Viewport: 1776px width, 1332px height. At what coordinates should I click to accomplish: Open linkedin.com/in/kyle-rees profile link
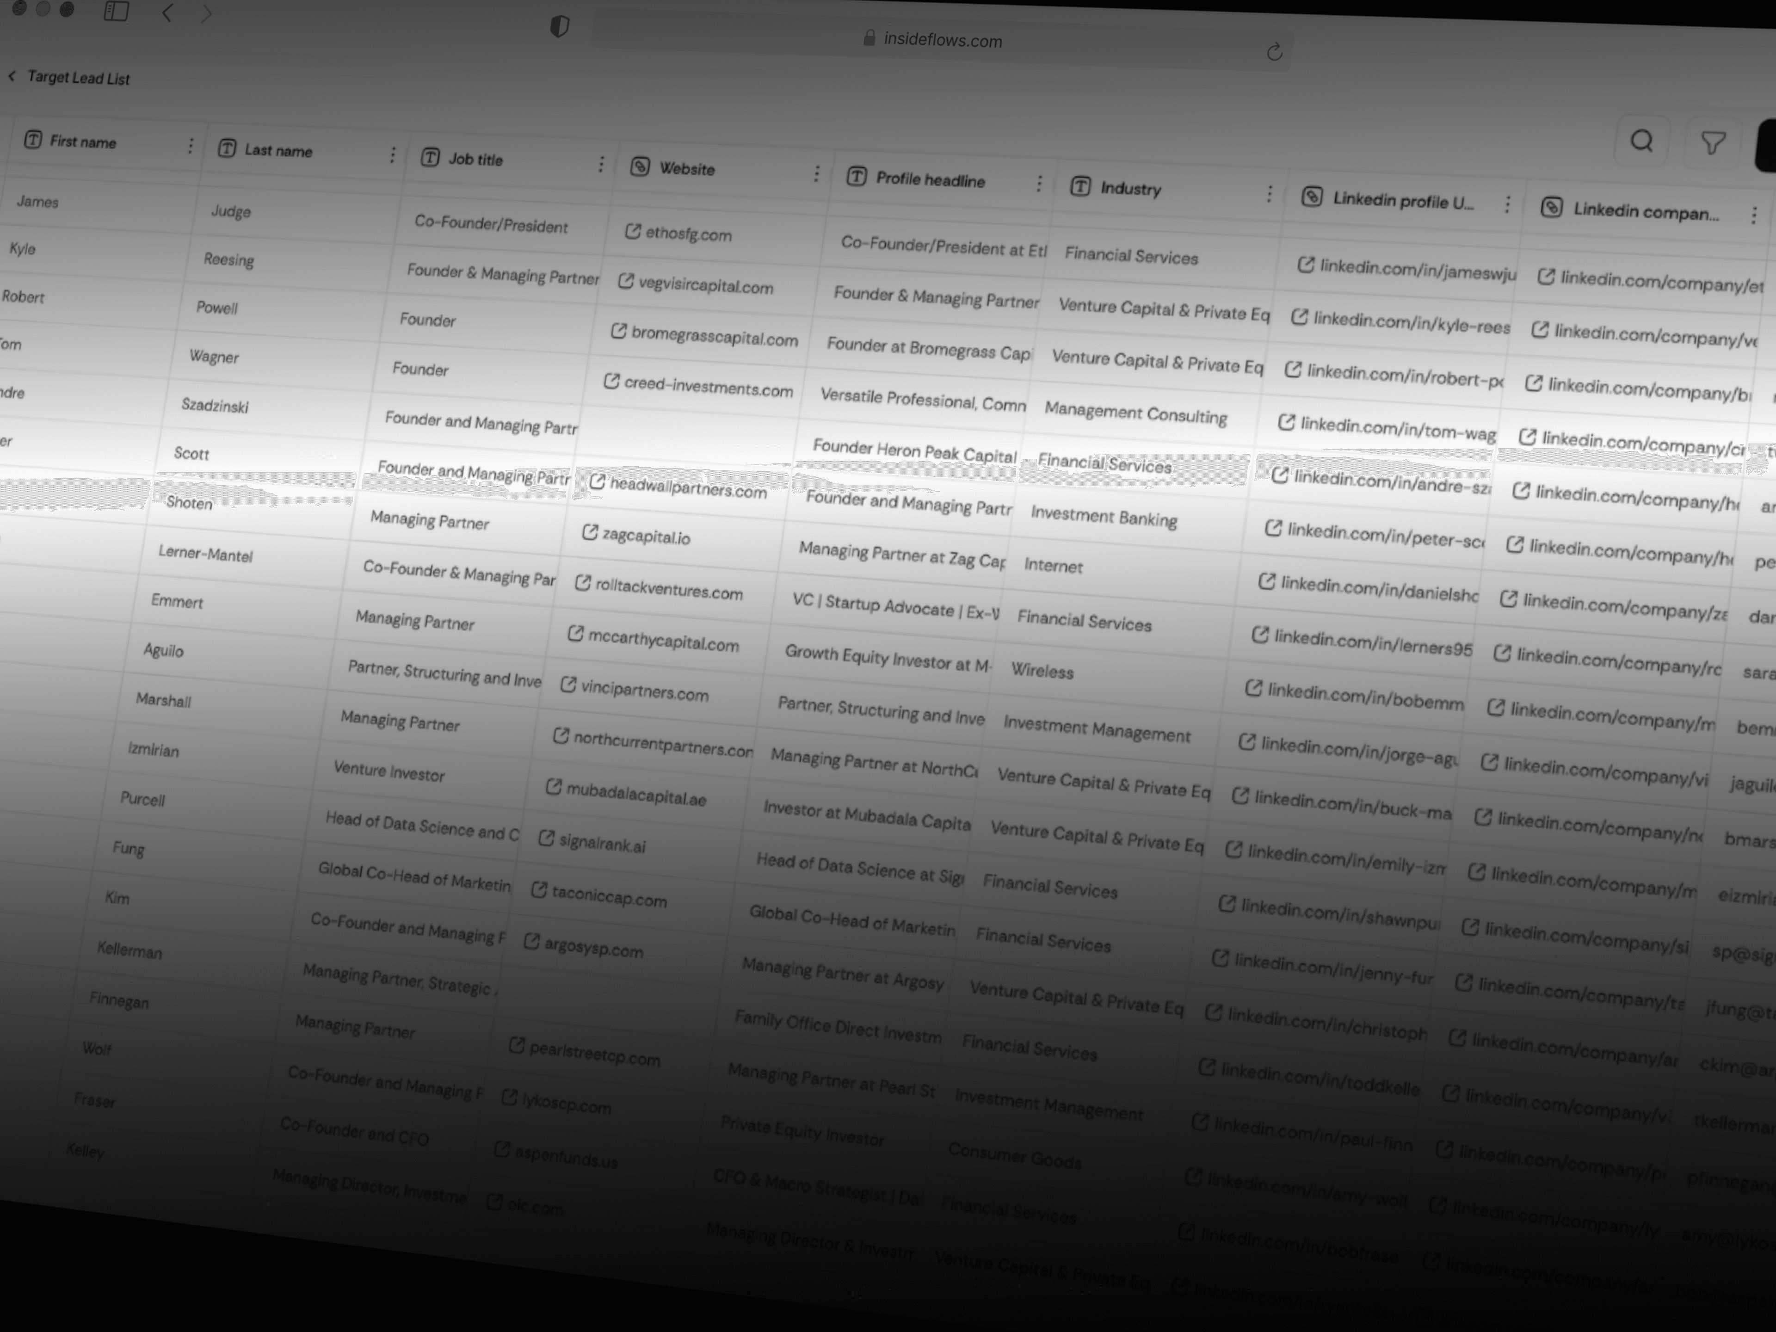(x=1411, y=323)
